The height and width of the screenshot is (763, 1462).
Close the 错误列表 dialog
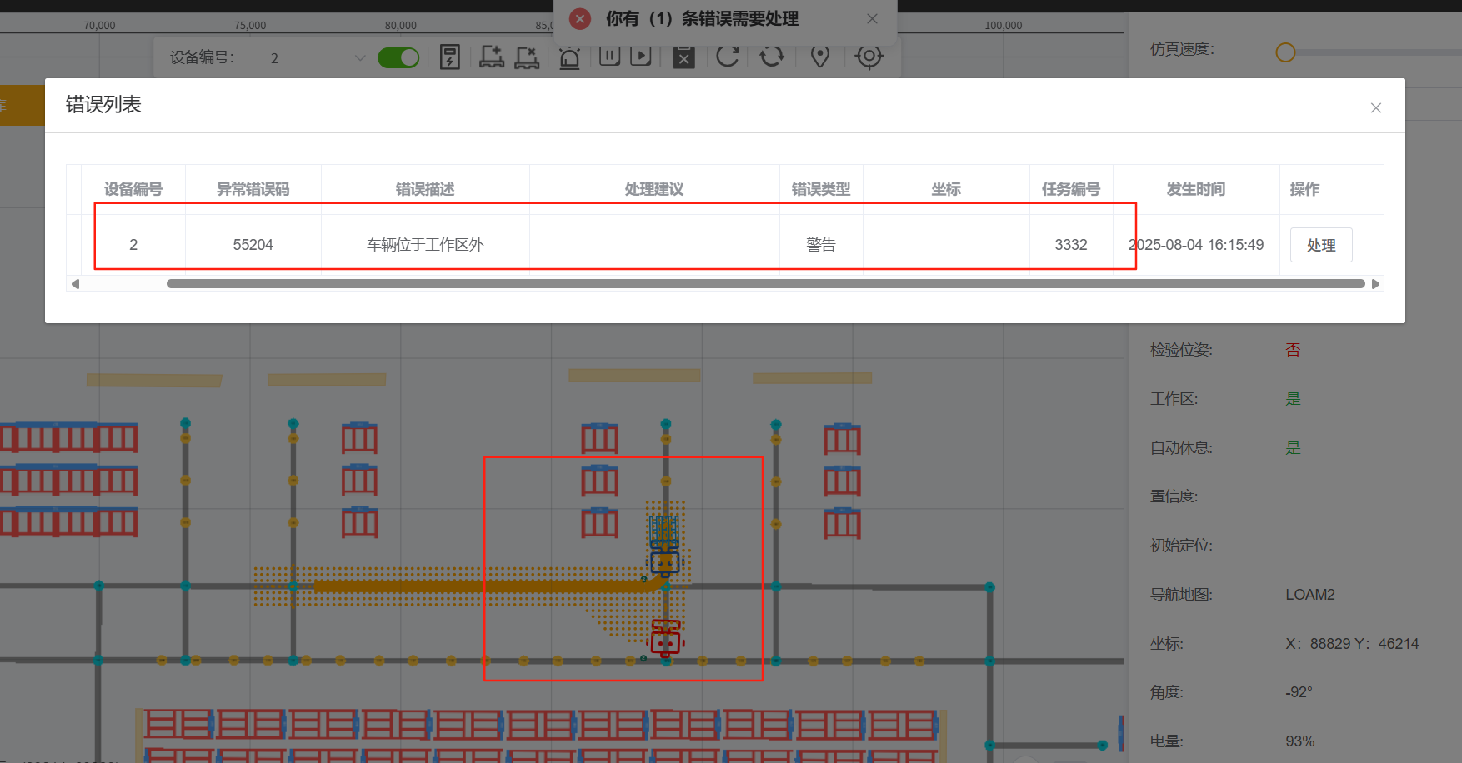click(x=1376, y=108)
